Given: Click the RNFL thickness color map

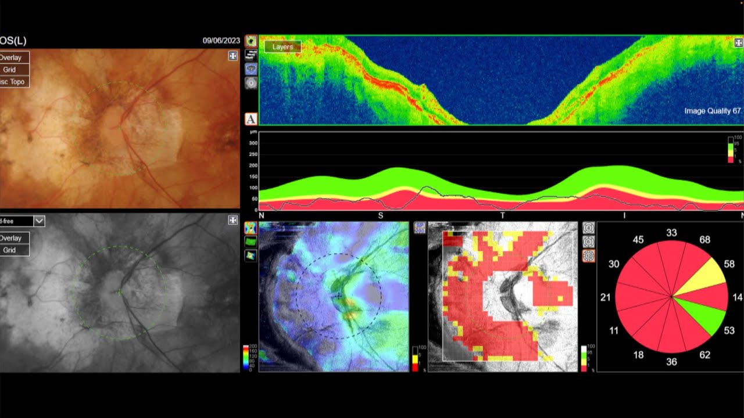Looking at the screenshot, I should coord(334,297).
